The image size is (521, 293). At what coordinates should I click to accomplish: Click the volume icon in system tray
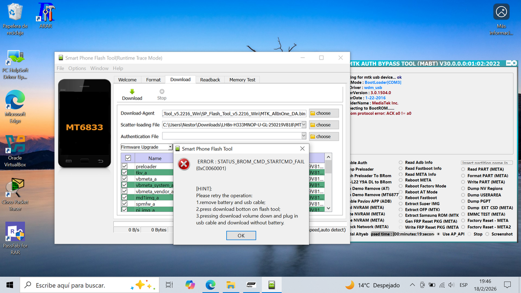[x=452, y=285]
